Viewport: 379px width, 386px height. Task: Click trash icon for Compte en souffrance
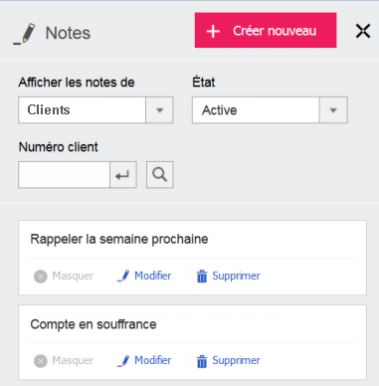tap(202, 361)
